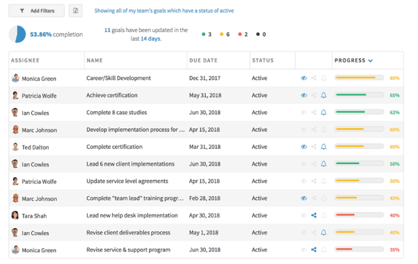
Task: Toggle visibility eye on Lead new help desk row
Action: point(304,216)
